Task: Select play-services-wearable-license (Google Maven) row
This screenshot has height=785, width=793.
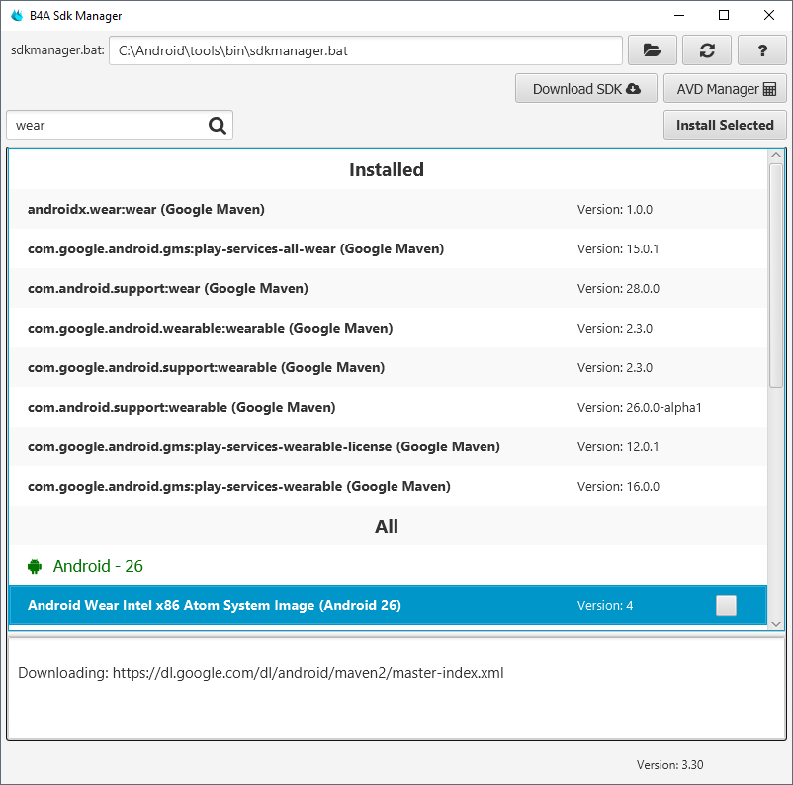Action: tap(388, 446)
